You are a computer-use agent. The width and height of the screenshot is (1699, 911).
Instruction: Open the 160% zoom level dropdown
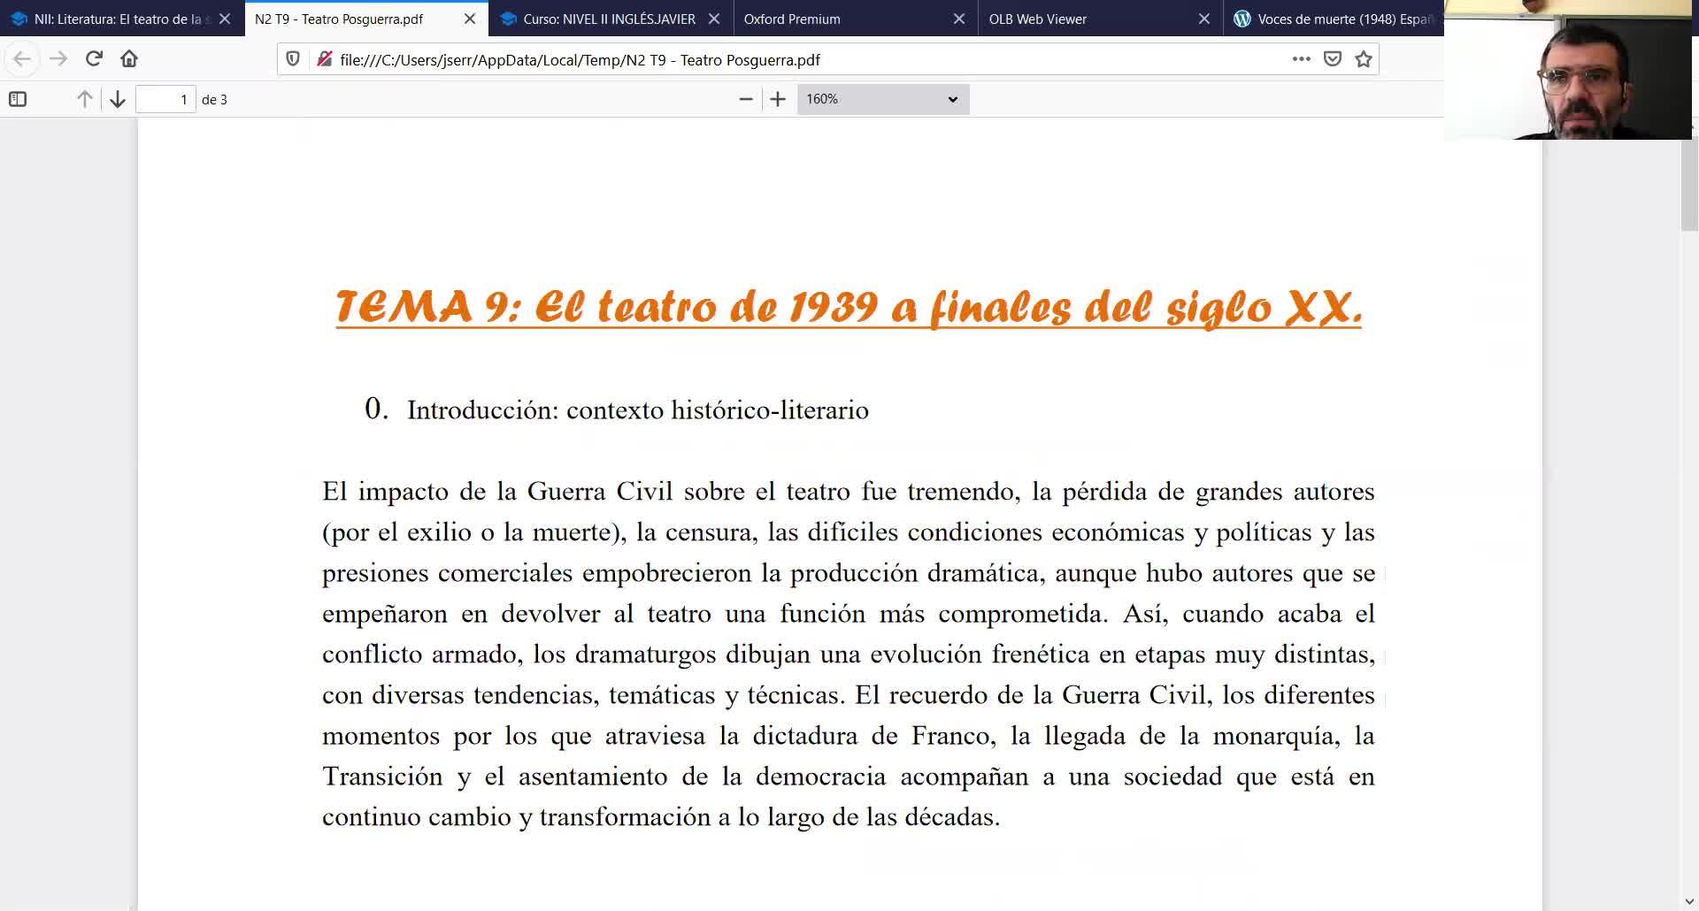(882, 99)
